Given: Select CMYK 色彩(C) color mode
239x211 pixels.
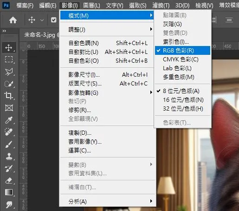Looking at the screenshot, I should [182, 59].
